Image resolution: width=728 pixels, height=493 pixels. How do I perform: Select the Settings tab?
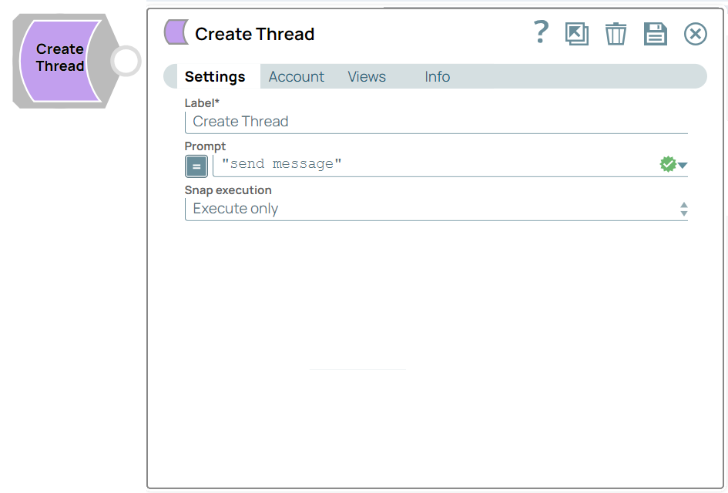click(215, 76)
